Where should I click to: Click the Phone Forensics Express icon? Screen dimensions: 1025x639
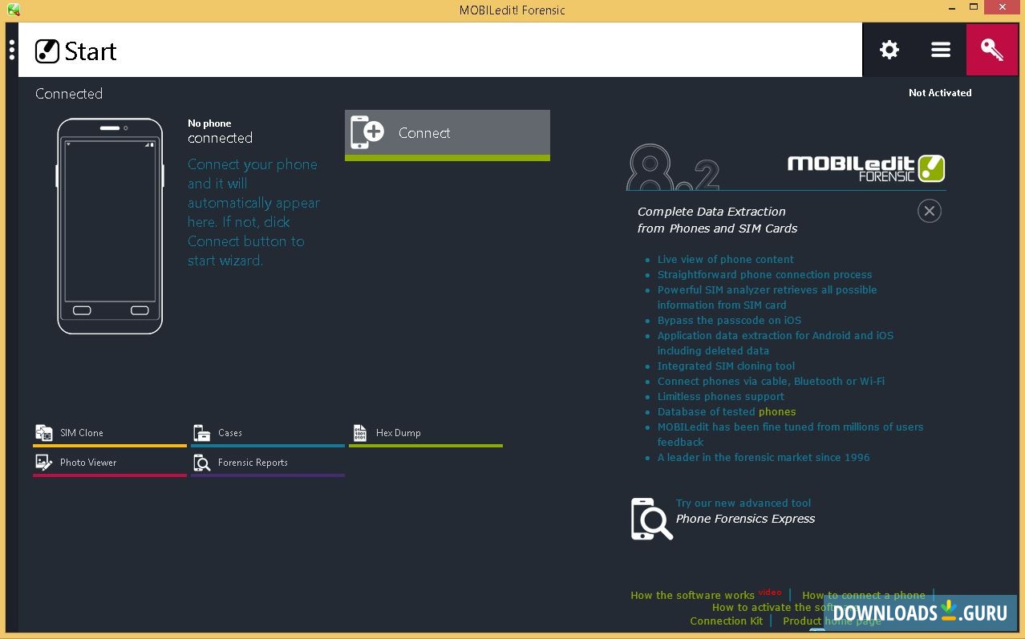652,519
